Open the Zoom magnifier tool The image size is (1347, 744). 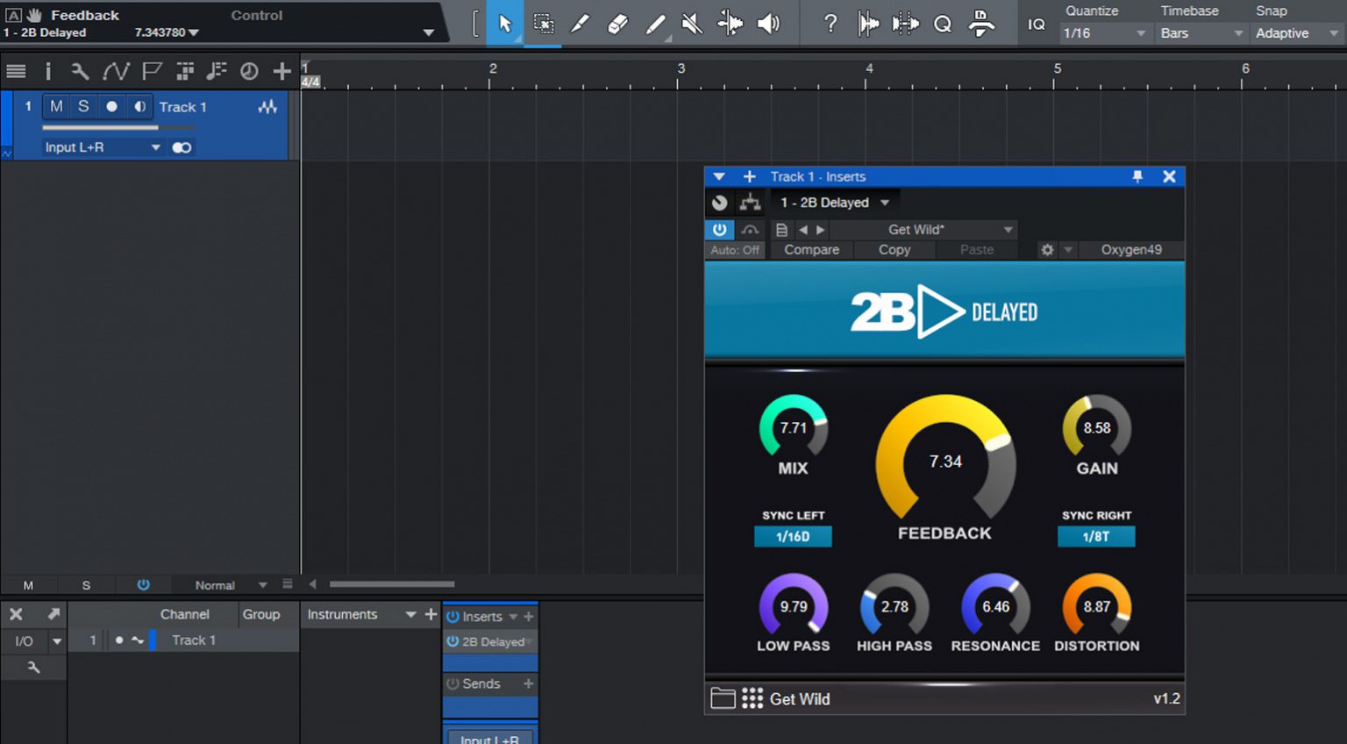point(943,24)
